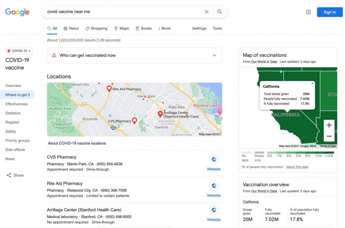Zoom out on the vaccination map

click(x=329, y=136)
